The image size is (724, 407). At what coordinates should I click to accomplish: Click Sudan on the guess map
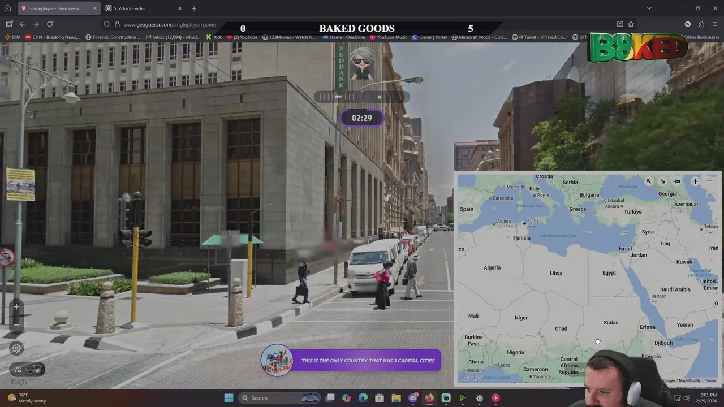pos(611,322)
